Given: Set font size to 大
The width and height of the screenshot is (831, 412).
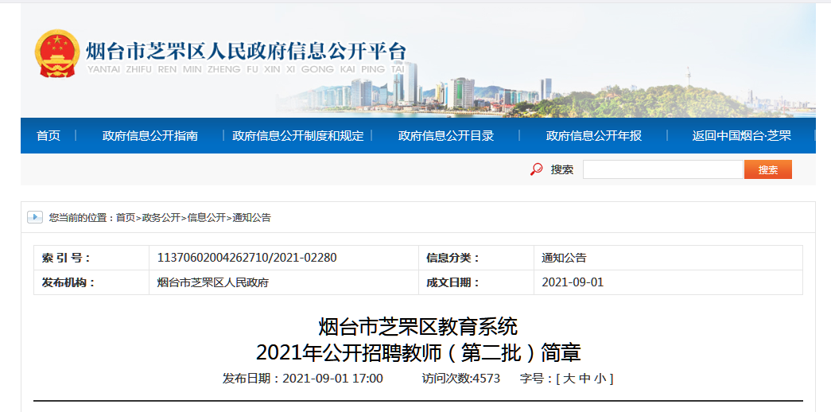Looking at the screenshot, I should (569, 379).
